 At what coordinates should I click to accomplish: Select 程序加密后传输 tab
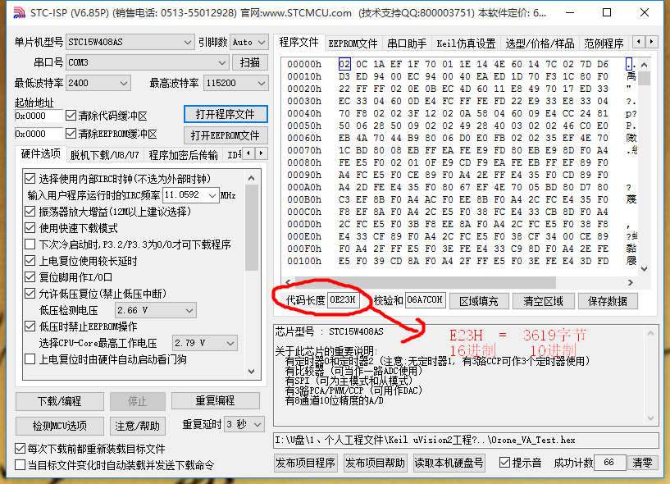tap(184, 155)
